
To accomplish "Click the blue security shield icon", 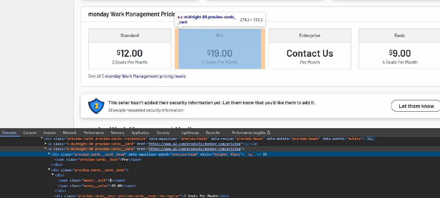I will pos(96,106).
